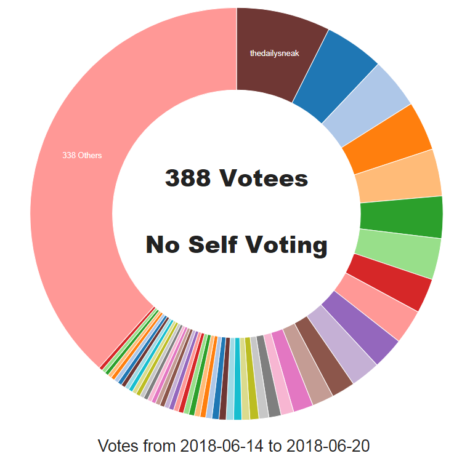This screenshot has width=454, height=464.
Task: Click the chart caption with vote dates
Action: click(233, 446)
